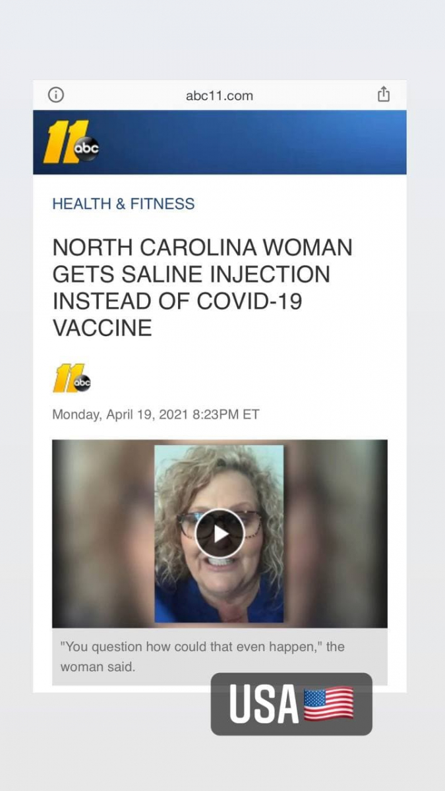Click the abc11.com address text
Screen dimensions: 445x791
click(x=220, y=96)
